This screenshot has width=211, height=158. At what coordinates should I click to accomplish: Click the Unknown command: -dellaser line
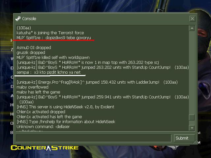[x=43, y=126]
